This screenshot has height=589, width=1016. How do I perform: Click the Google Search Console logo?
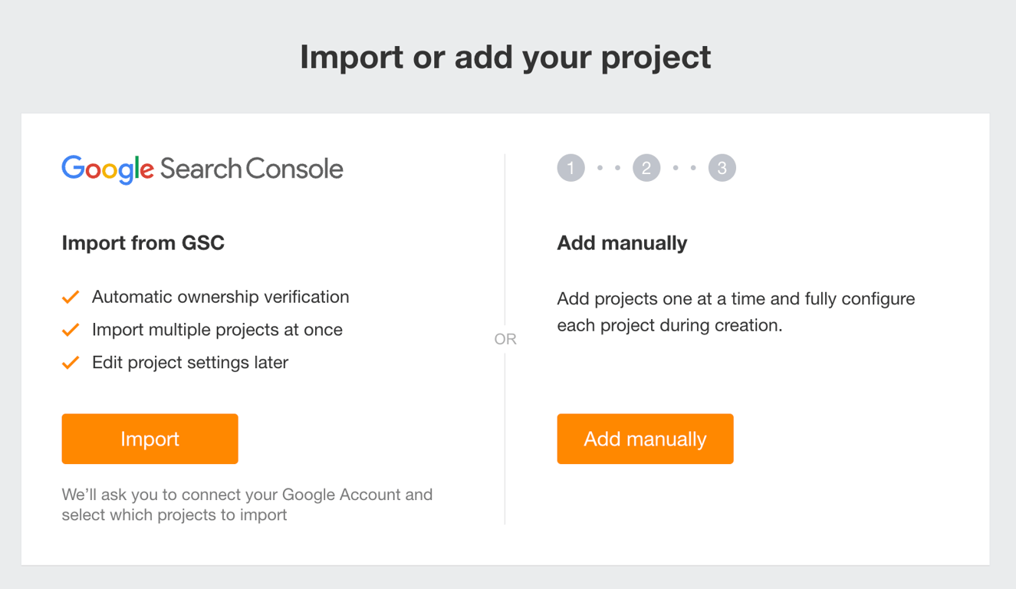click(x=202, y=169)
